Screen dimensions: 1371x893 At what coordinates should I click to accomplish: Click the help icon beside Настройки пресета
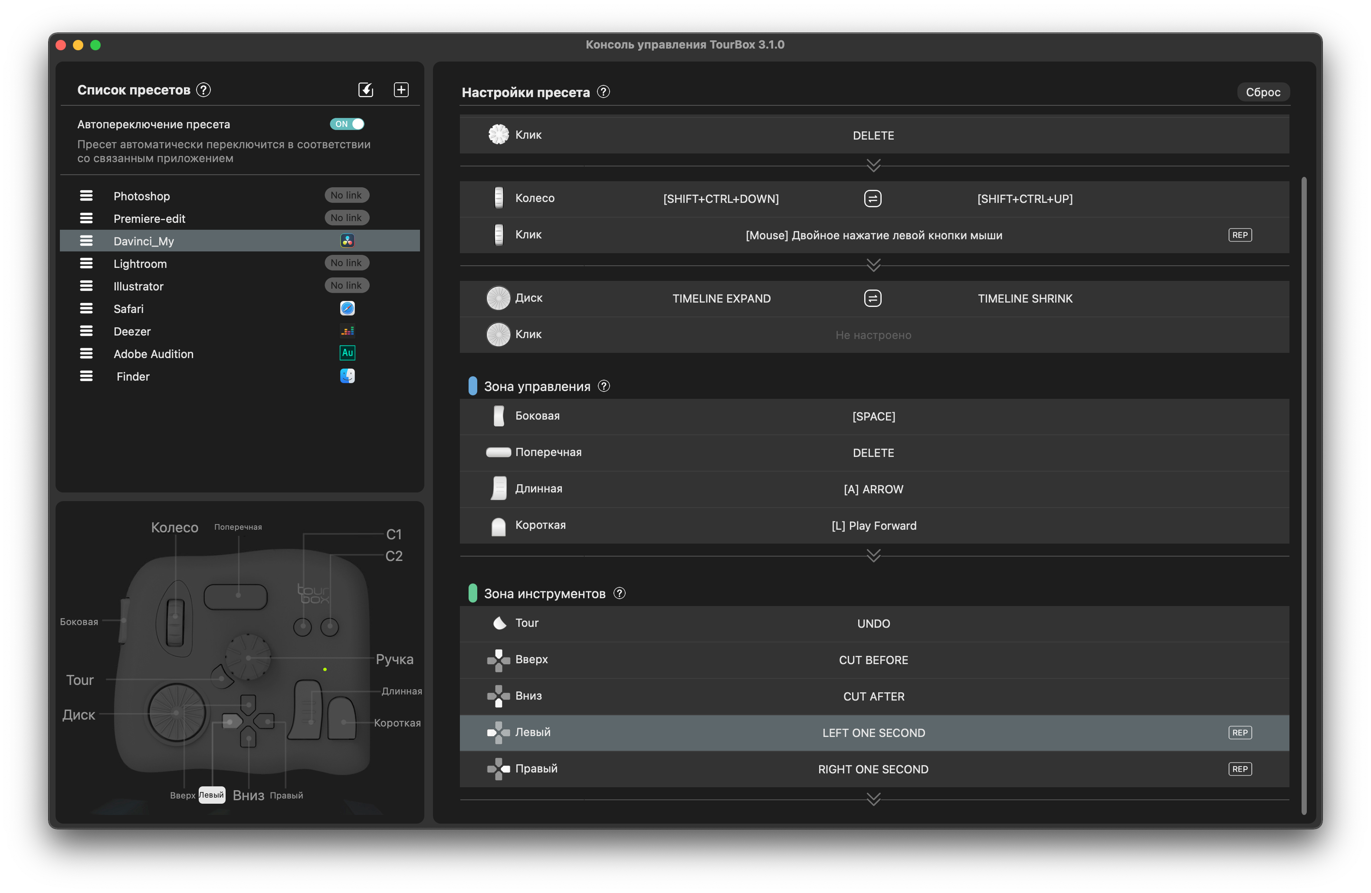603,92
